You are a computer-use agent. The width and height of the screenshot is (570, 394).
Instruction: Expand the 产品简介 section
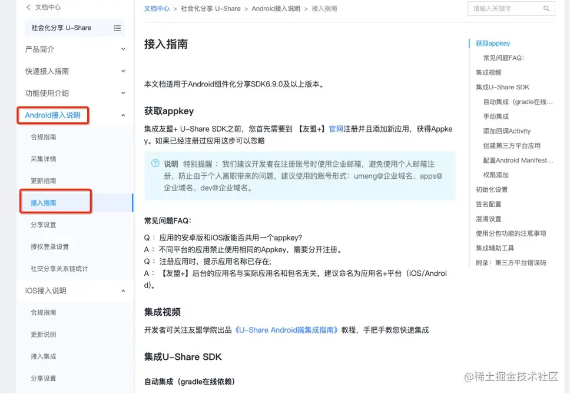click(x=123, y=49)
